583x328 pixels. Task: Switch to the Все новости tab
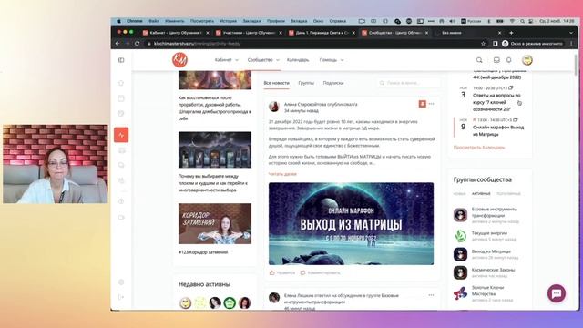tap(276, 83)
